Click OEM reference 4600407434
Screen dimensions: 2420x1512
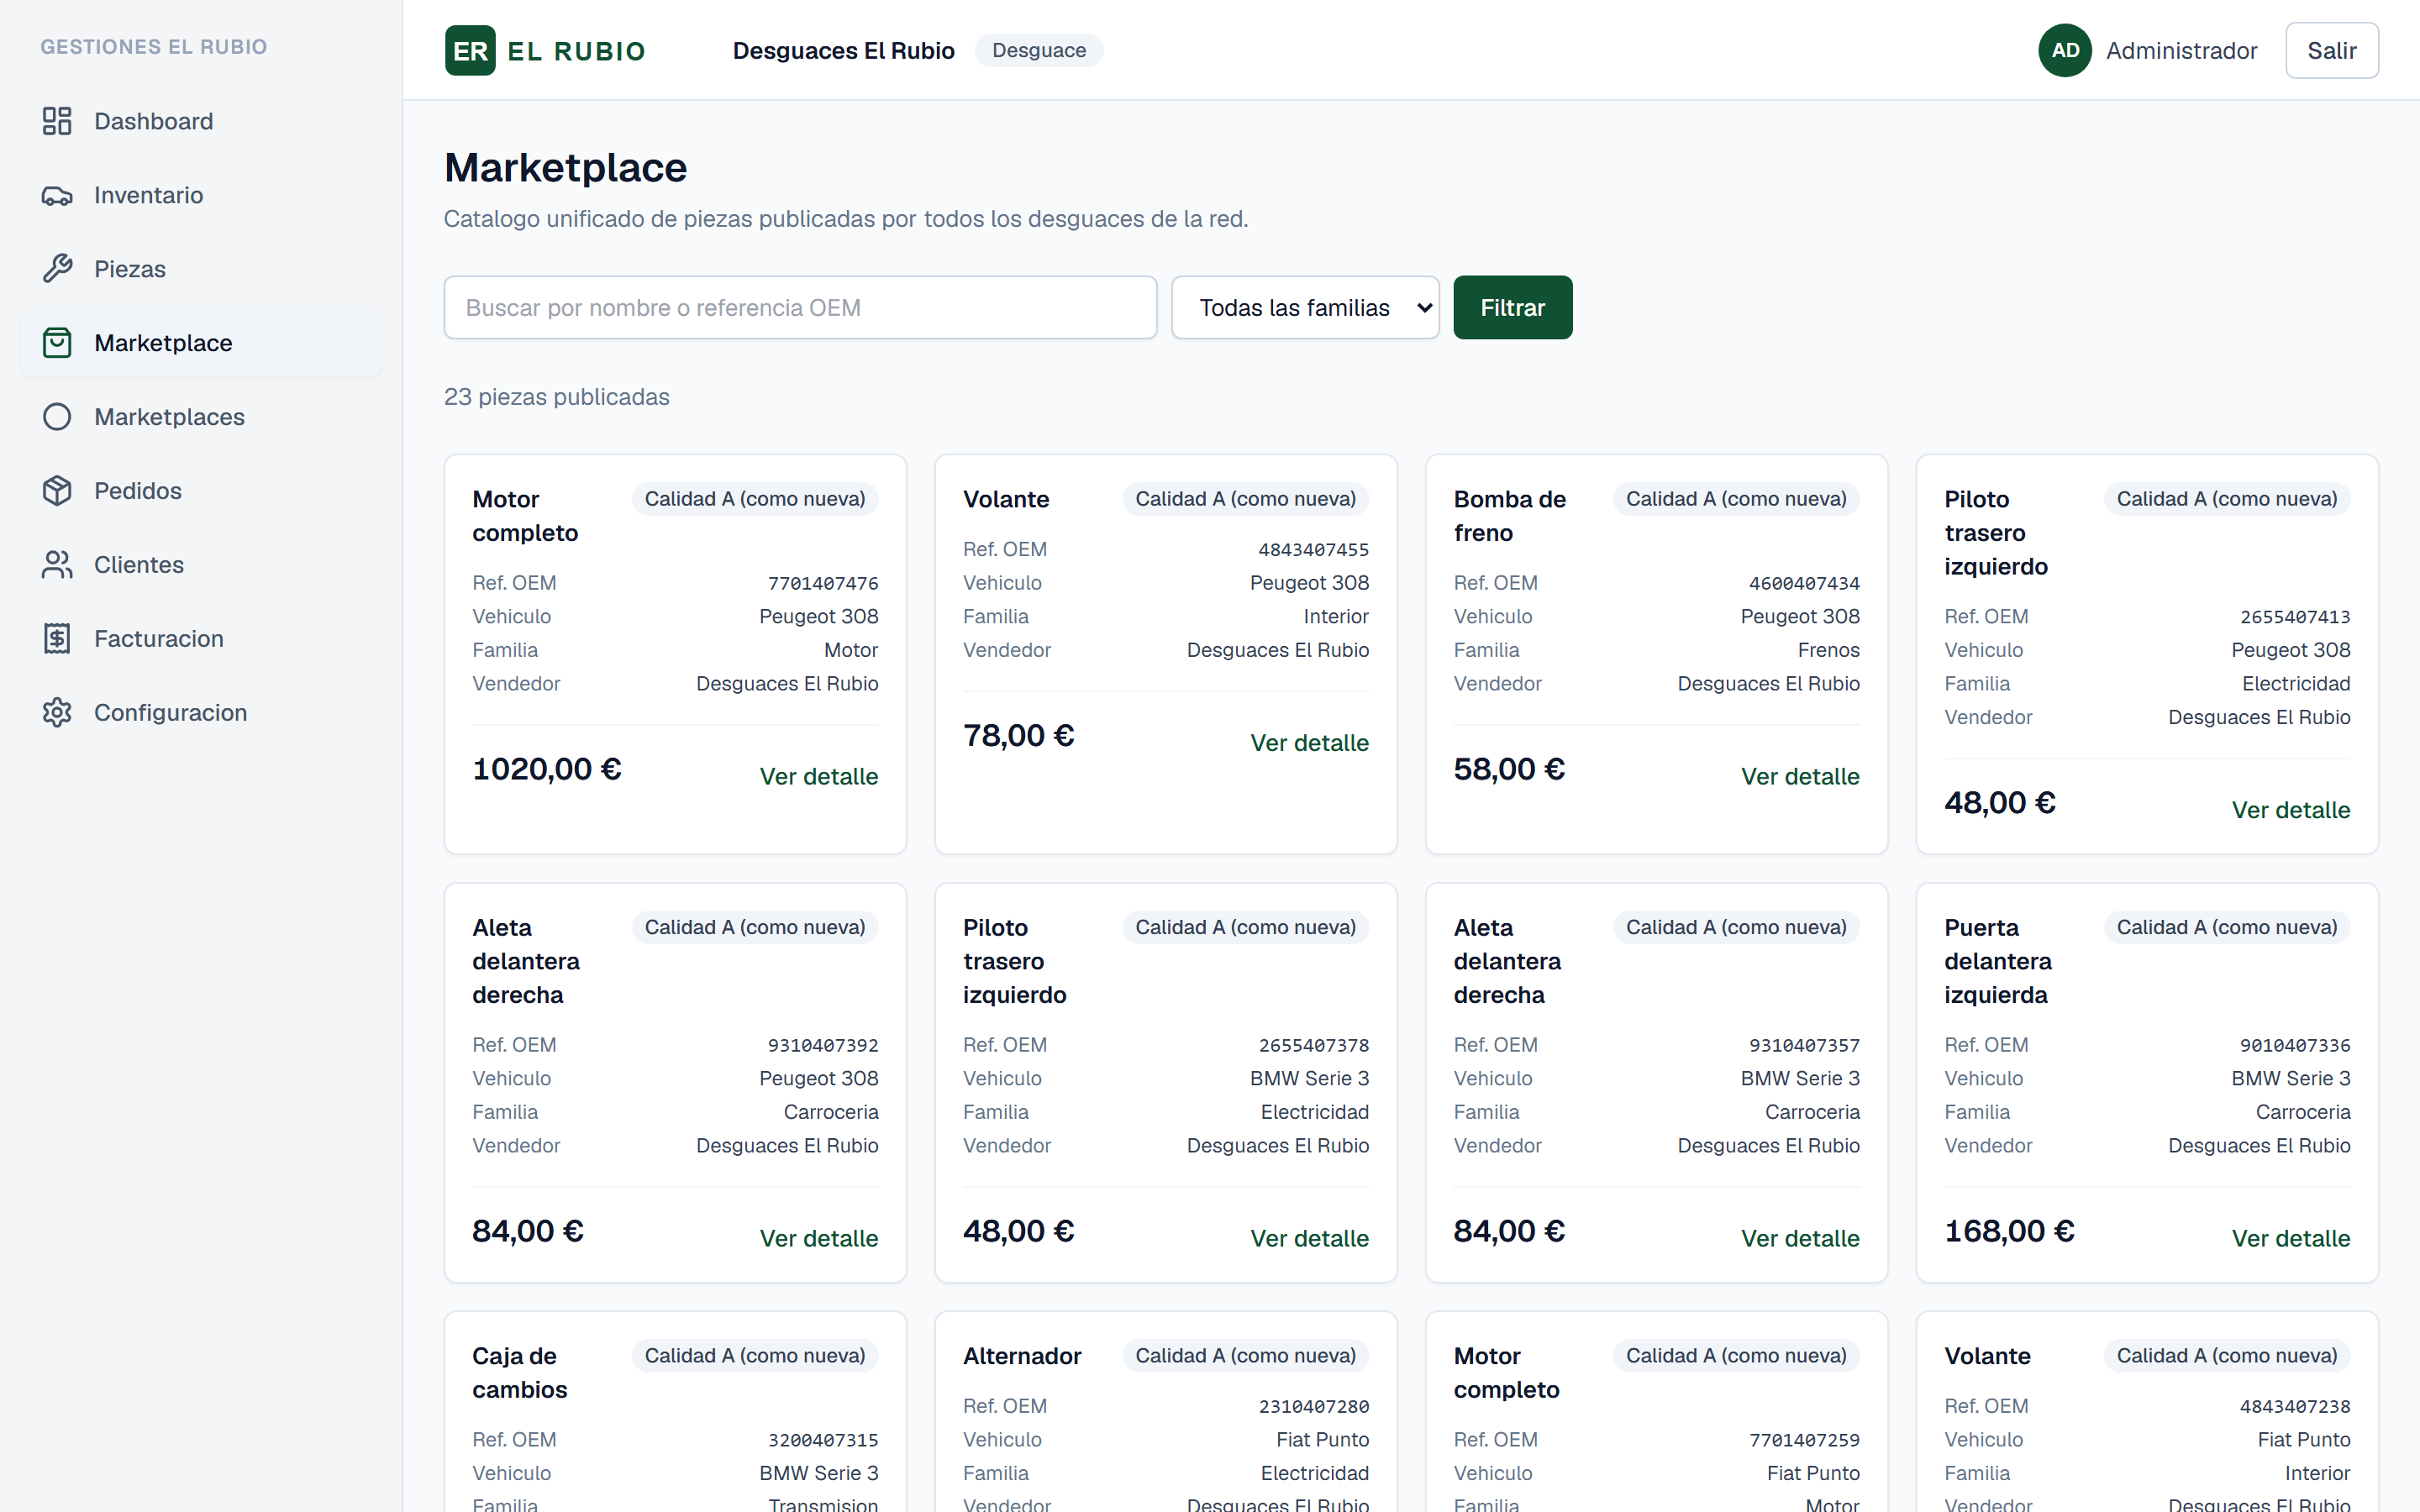[x=1804, y=583]
